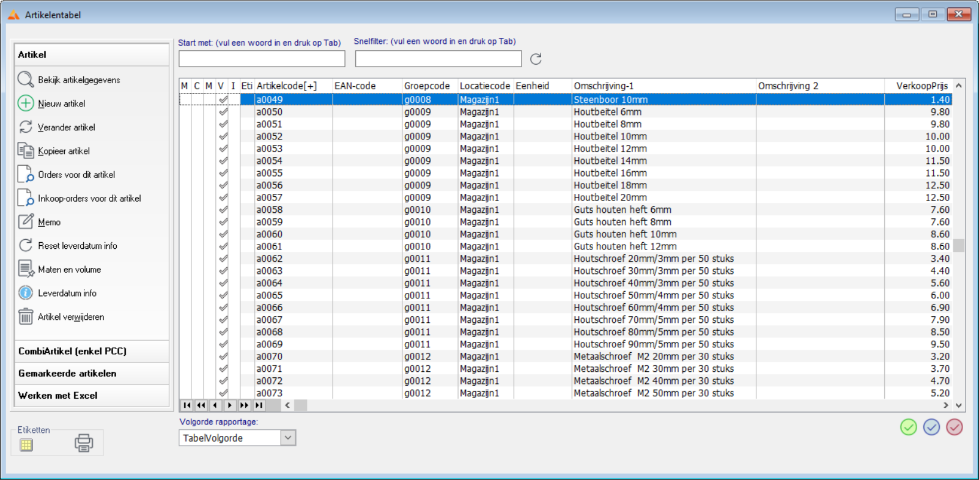Click the Snelfilter input field

438,59
